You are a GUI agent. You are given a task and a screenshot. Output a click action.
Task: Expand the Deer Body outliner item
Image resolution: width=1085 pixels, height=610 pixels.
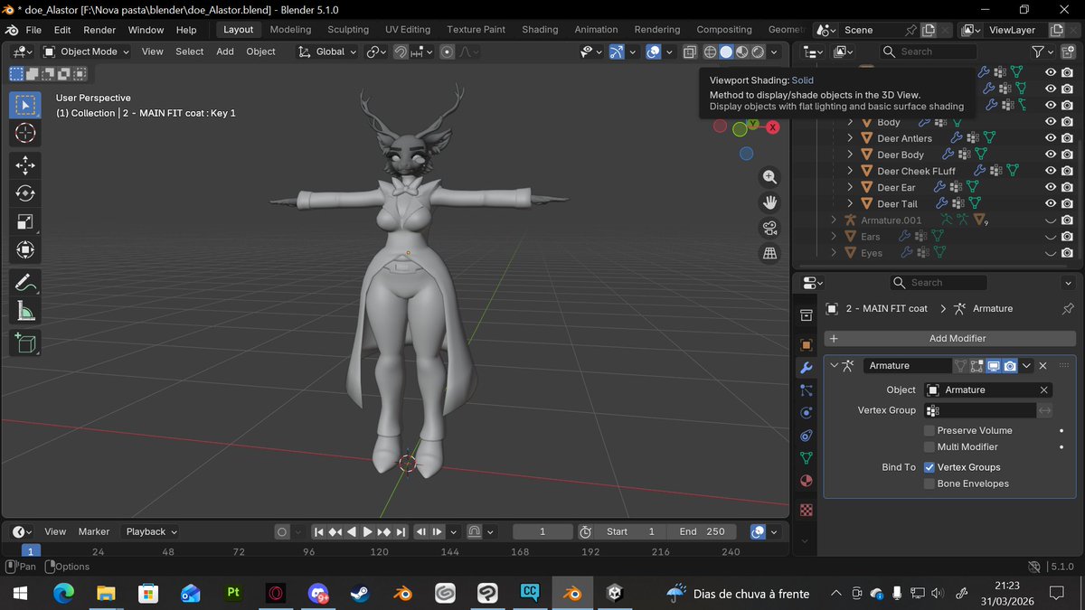(x=850, y=155)
